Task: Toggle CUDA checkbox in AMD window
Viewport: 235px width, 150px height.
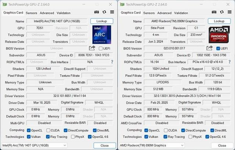Action: click(166, 130)
